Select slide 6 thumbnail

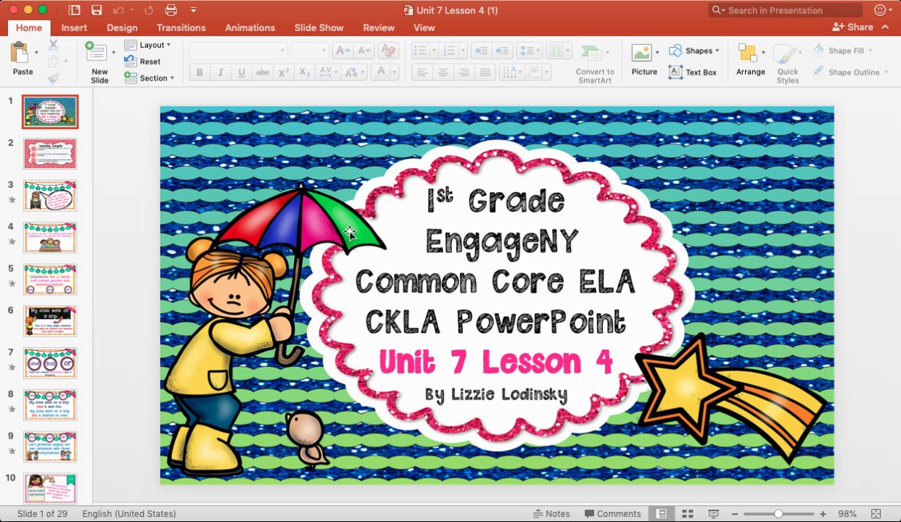click(x=50, y=321)
